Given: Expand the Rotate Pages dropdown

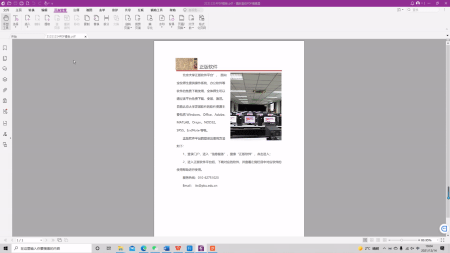Looking at the screenshot, I should click(128, 28).
